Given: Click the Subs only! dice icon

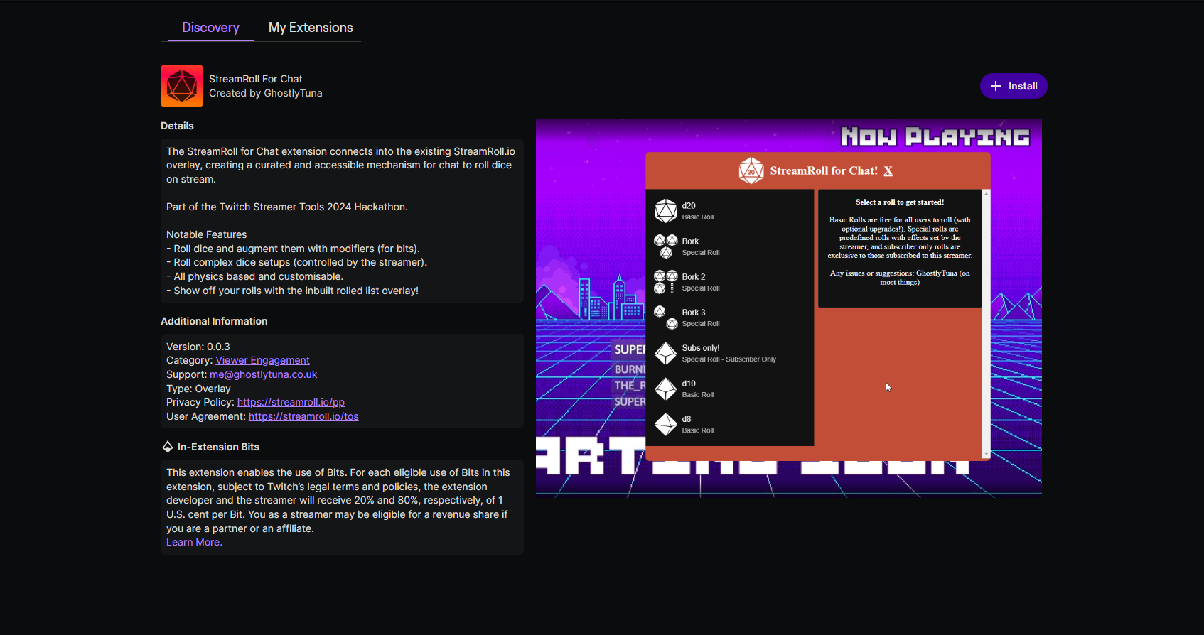Looking at the screenshot, I should [x=665, y=353].
